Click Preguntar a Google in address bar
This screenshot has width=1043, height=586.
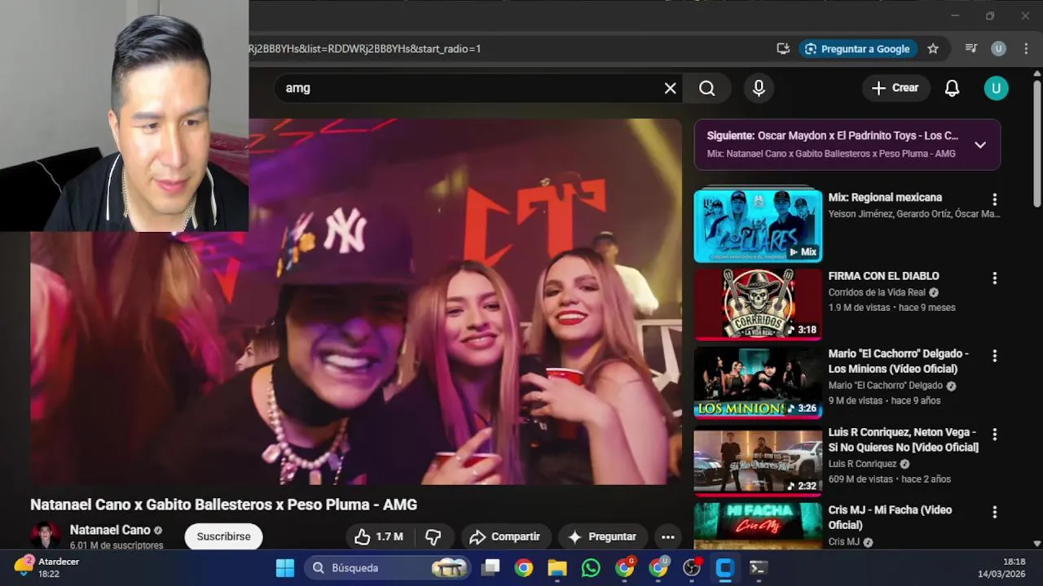[857, 49]
